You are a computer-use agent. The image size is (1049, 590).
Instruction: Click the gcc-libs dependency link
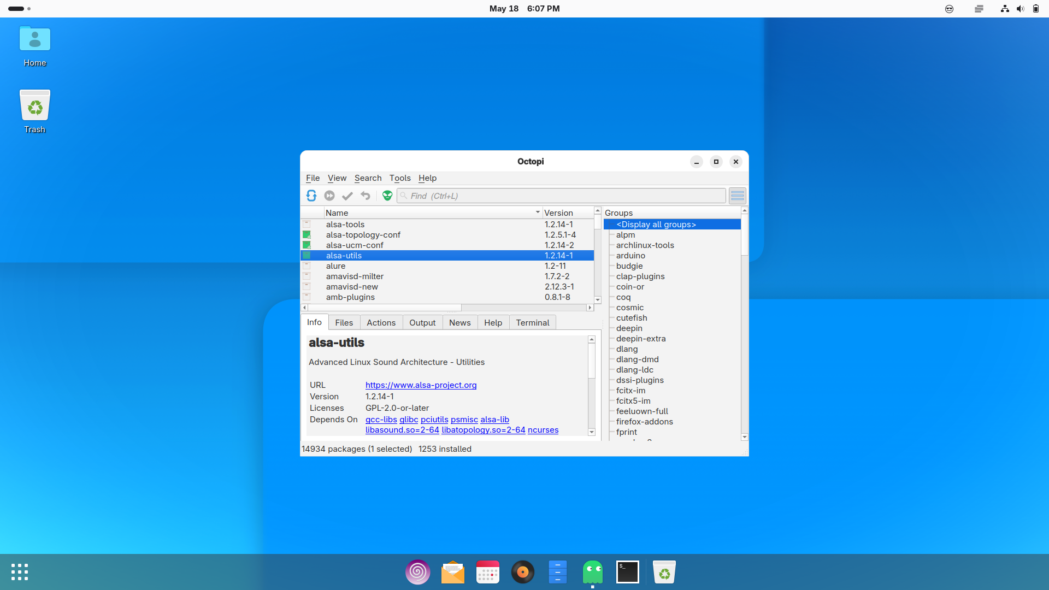(x=381, y=420)
